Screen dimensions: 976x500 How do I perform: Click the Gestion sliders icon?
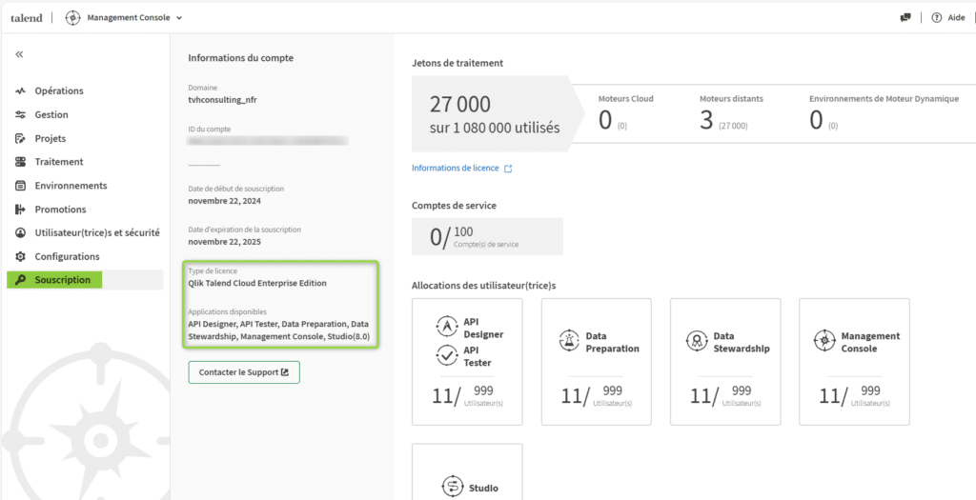pos(21,115)
